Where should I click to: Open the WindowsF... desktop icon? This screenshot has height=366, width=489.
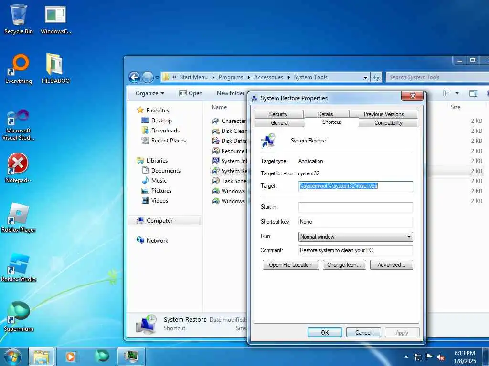(x=55, y=19)
